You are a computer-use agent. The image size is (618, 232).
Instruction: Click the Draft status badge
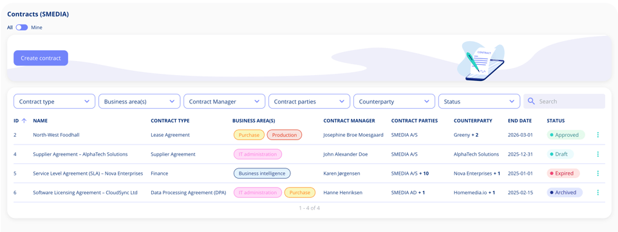tap(560, 154)
